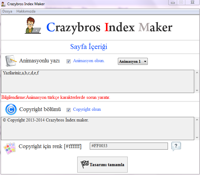
Task: Click the app icon in title bar
Action: coord(3,4)
